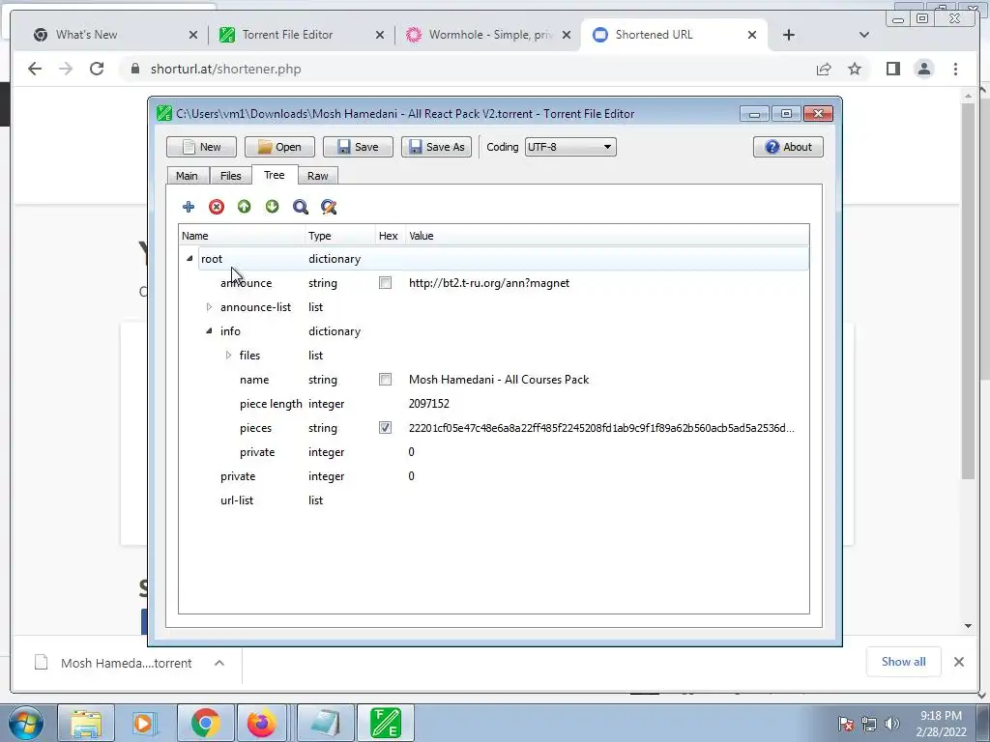Go back in Chrome

tap(35, 69)
